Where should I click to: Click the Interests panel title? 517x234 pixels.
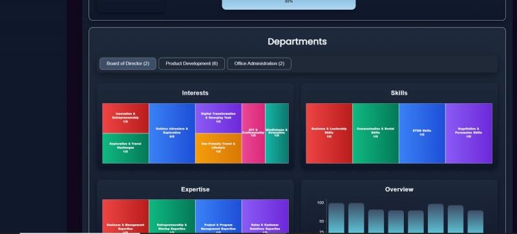(195, 93)
